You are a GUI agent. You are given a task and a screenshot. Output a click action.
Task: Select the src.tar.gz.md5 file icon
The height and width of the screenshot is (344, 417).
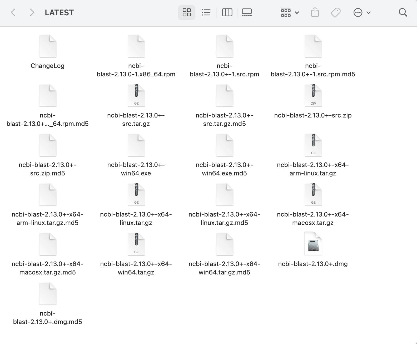pos(225,96)
